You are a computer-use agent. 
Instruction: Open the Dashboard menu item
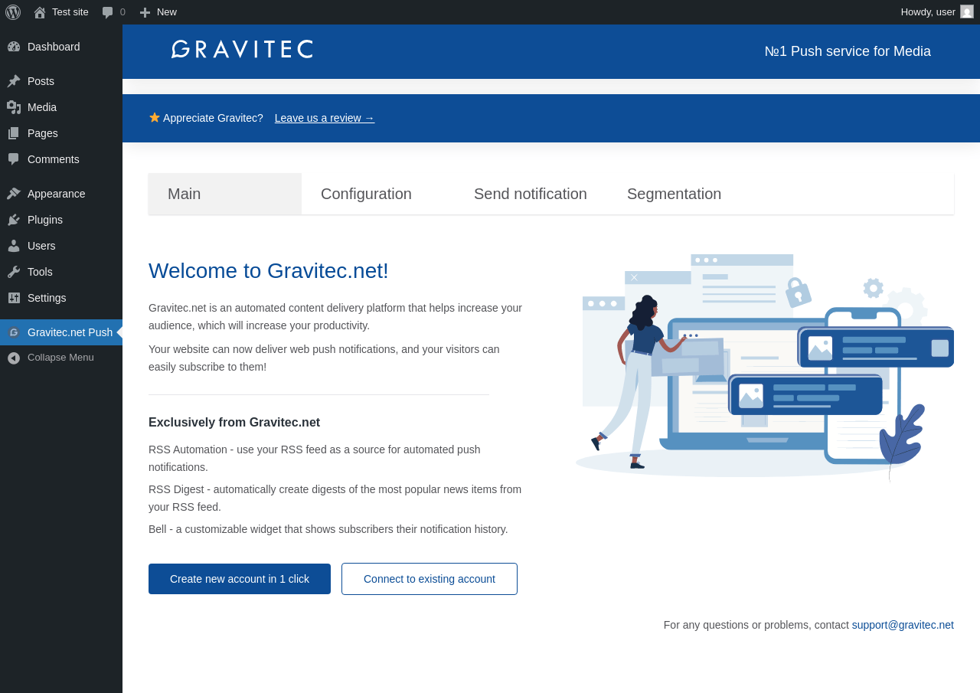click(61, 47)
